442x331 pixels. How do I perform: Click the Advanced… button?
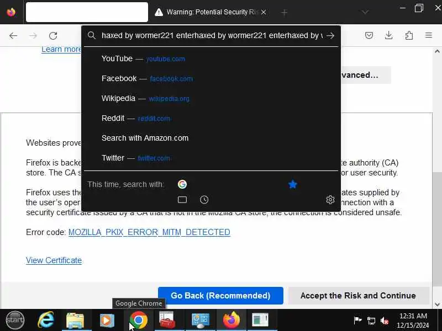[x=366, y=75]
